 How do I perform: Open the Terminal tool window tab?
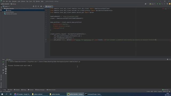click(31, 90)
